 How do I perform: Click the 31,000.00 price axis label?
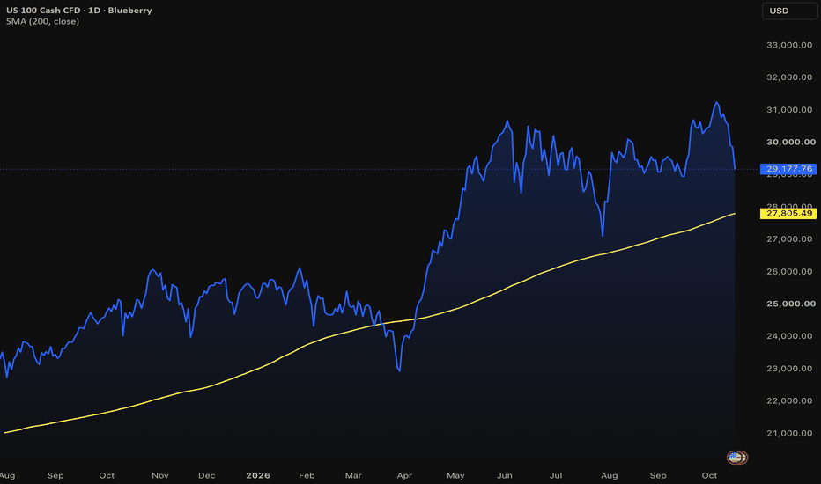coord(789,110)
